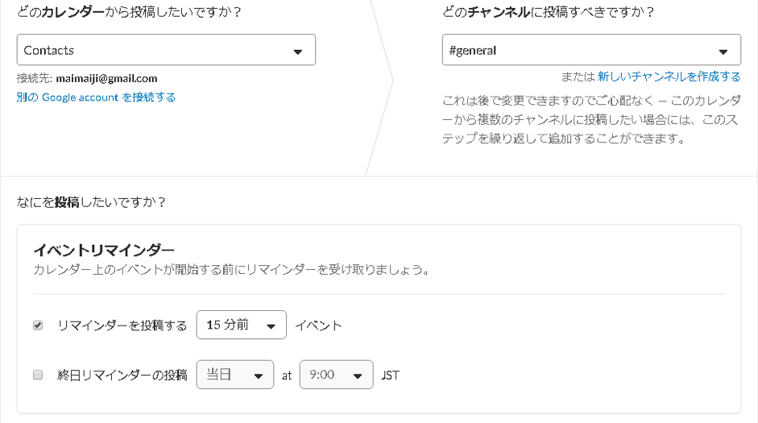
Task: Uncheck the リマインダーを投稿する checkbox
Action: coord(38,326)
